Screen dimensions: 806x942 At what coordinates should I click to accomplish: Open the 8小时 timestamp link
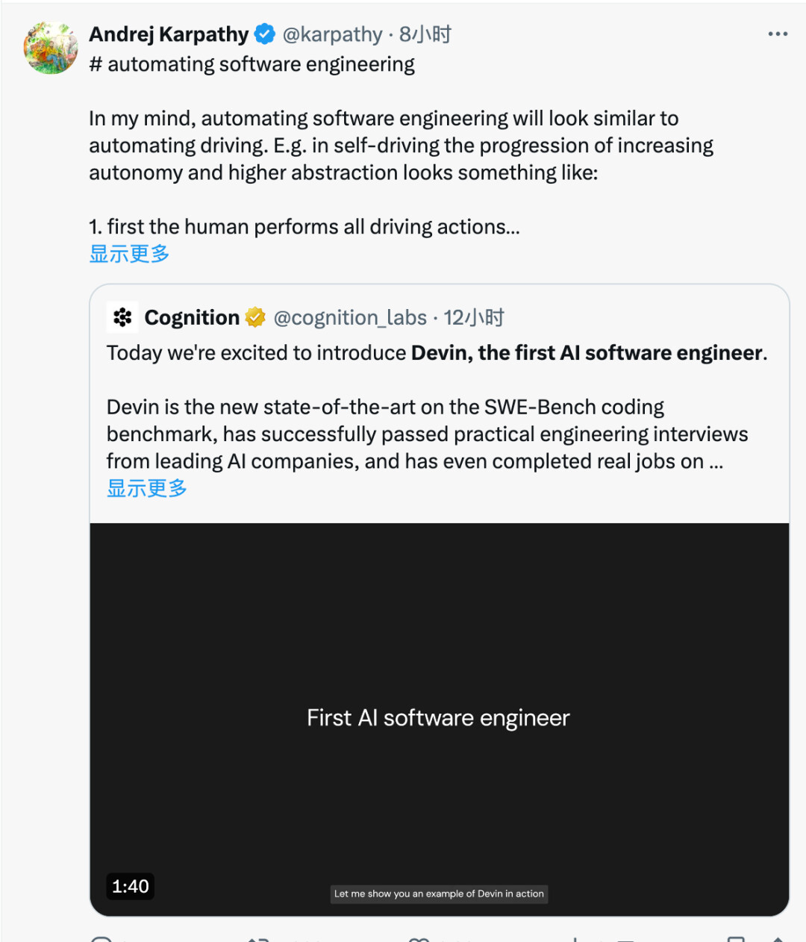pos(425,34)
